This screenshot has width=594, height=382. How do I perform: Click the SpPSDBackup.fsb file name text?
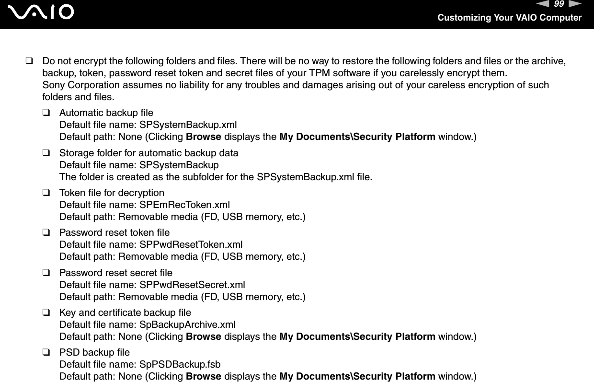click(180, 365)
